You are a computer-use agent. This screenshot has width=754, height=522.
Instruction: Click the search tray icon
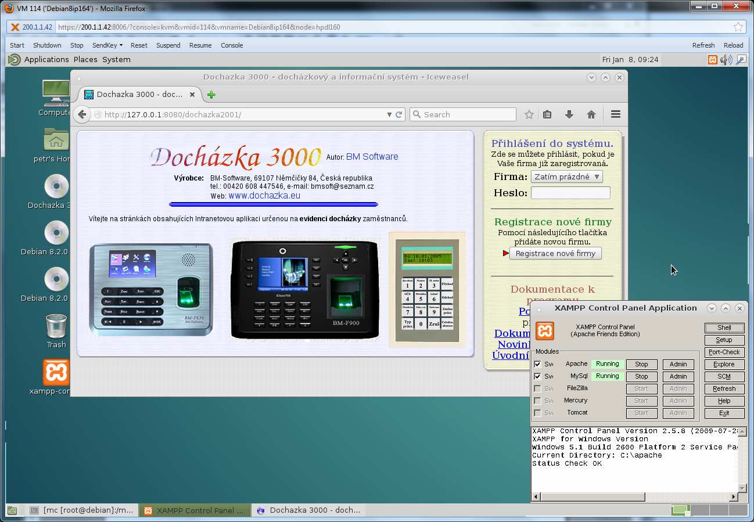point(741,59)
